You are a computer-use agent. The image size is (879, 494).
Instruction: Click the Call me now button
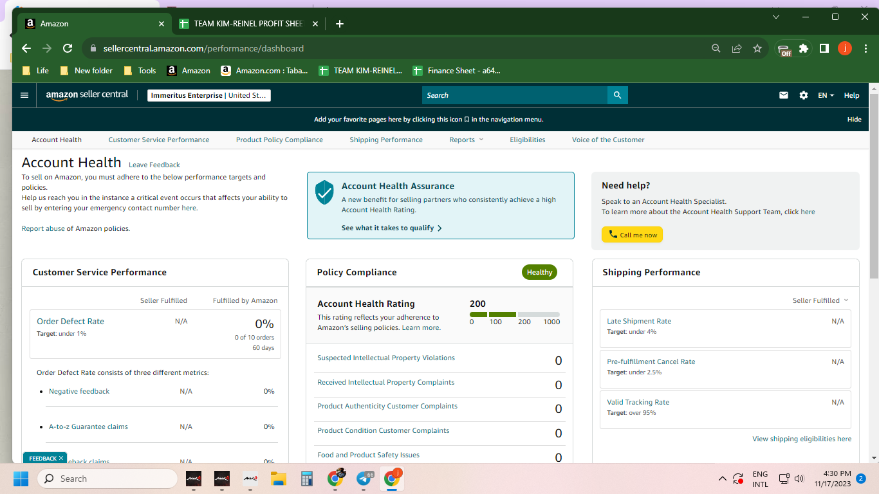632,235
